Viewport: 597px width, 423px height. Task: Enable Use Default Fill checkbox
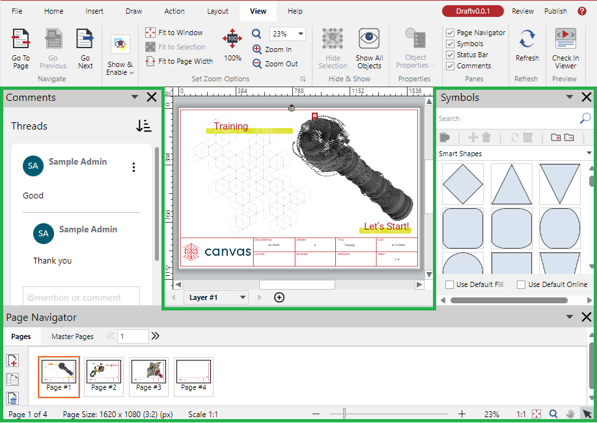(x=450, y=284)
